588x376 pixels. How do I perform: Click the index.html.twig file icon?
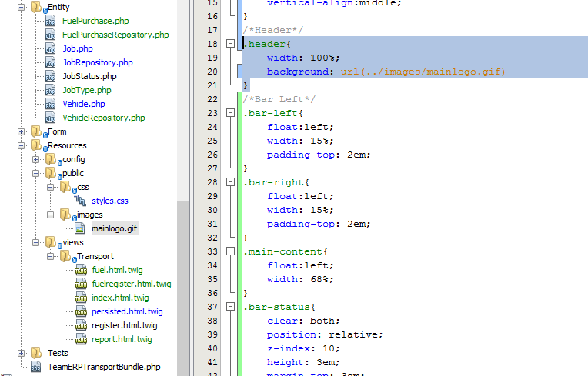pos(81,298)
